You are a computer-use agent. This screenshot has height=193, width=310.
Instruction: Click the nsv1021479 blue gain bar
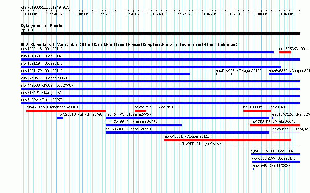pos(106,74)
